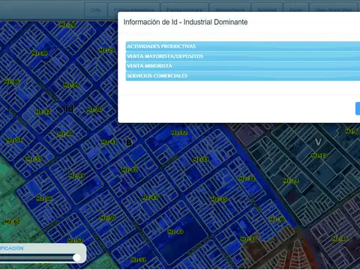360x270 pixels.
Task: Select block Mz 40 on the map
Action: [x=94, y=109]
